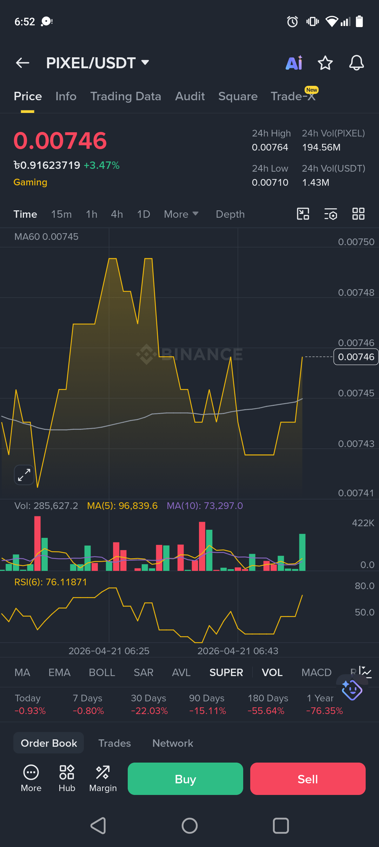Open indicator list chart icon

coord(365,672)
